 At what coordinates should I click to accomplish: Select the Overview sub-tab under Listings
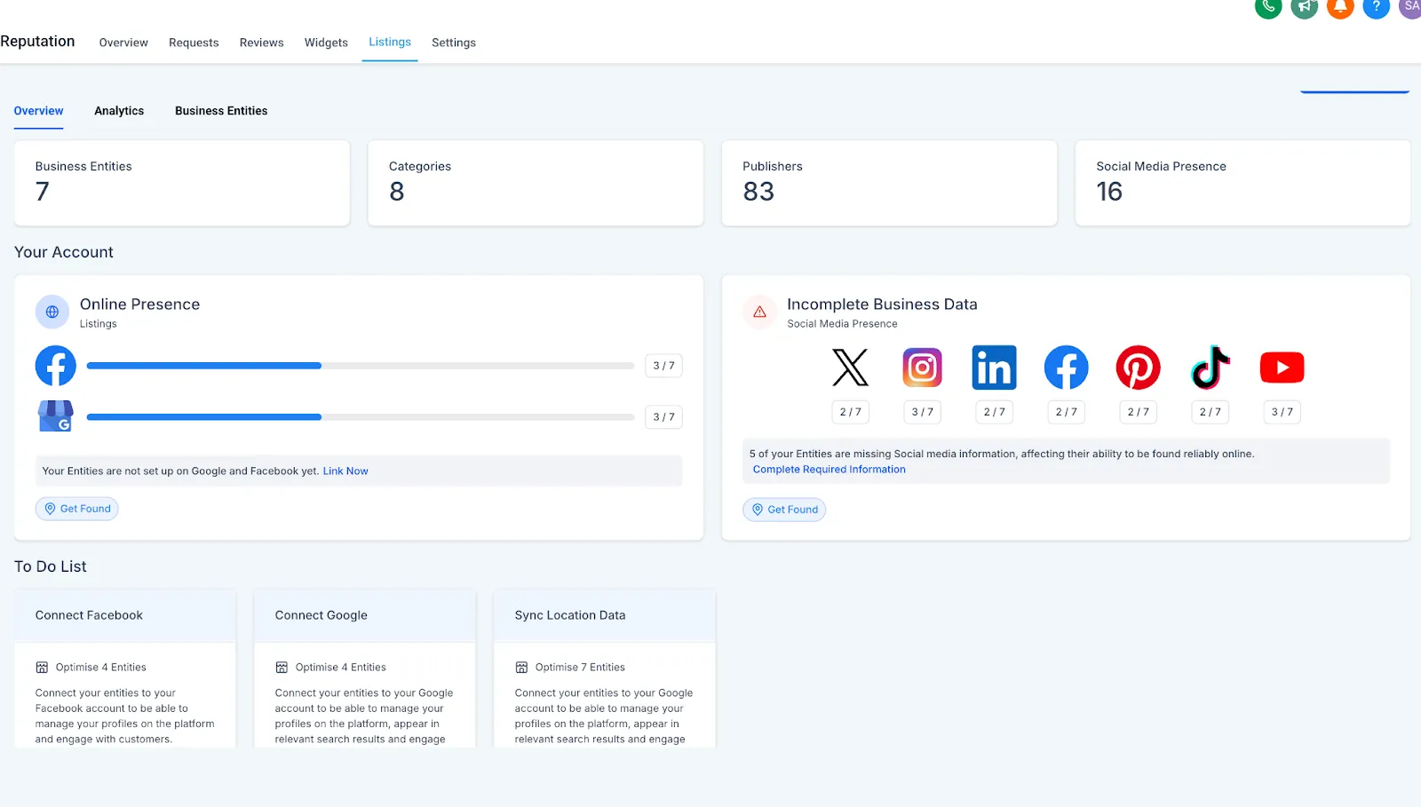click(38, 111)
